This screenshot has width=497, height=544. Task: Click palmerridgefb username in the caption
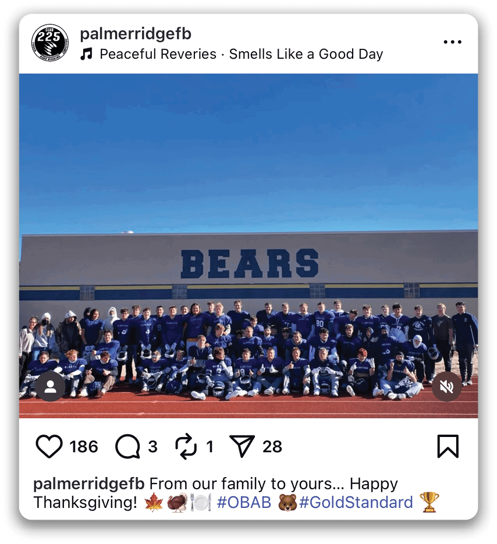coord(89,484)
